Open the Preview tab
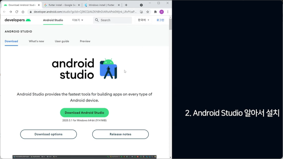This screenshot has width=283, height=159. tap(85, 41)
